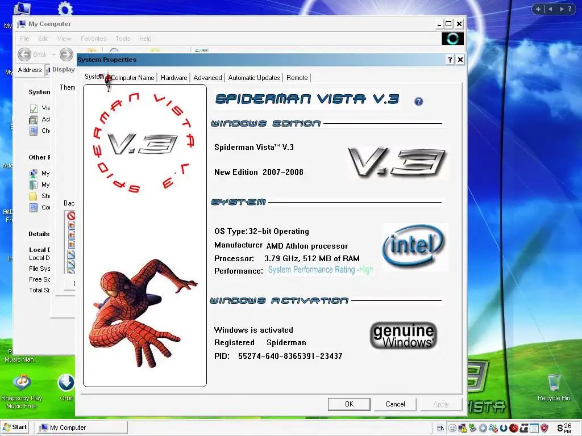Click the right arrow on the top-right widget

coord(562,9)
